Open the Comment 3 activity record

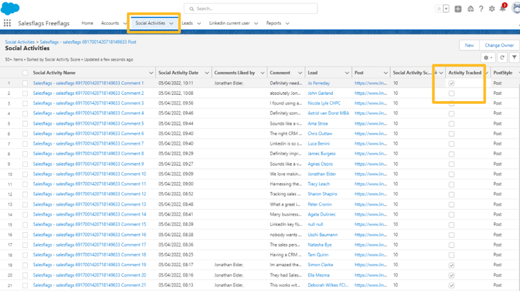pyautogui.click(x=88, y=103)
